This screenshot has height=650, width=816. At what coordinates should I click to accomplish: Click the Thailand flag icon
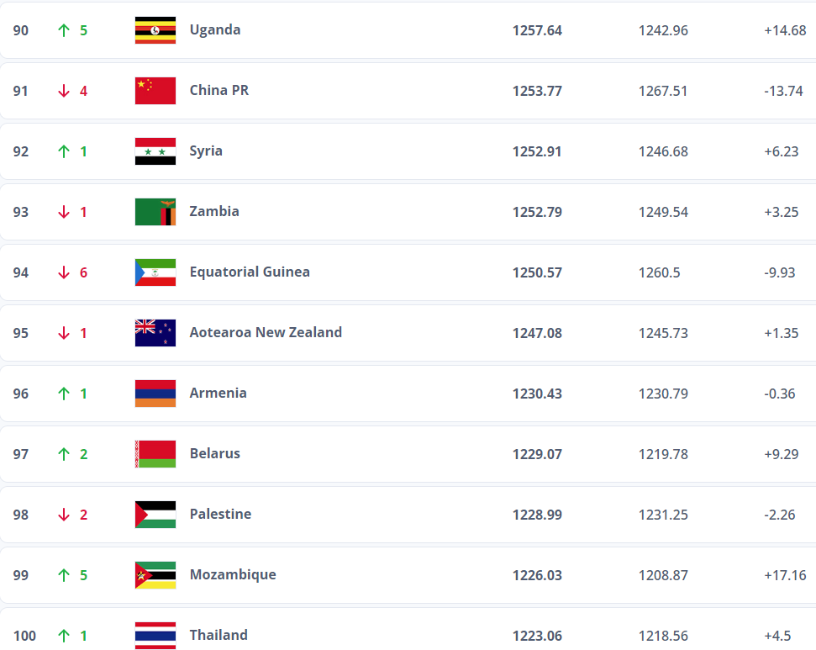click(155, 635)
